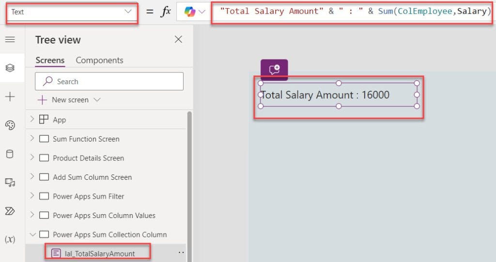Image resolution: width=496 pixels, height=262 pixels.
Task: Open more options for lal_TotalSalaryAmount
Action: pos(181,252)
